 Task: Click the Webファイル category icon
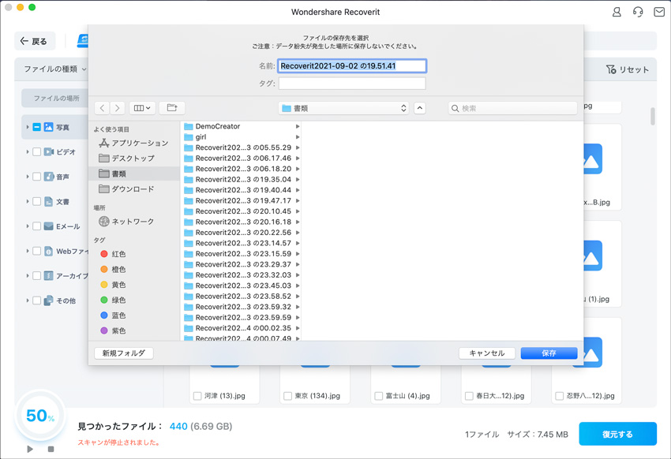point(49,251)
